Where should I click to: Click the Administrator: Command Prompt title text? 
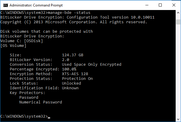(x=36, y=5)
